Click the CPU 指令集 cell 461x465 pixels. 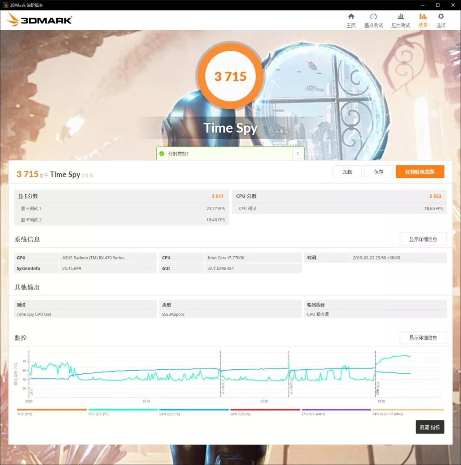(375, 314)
